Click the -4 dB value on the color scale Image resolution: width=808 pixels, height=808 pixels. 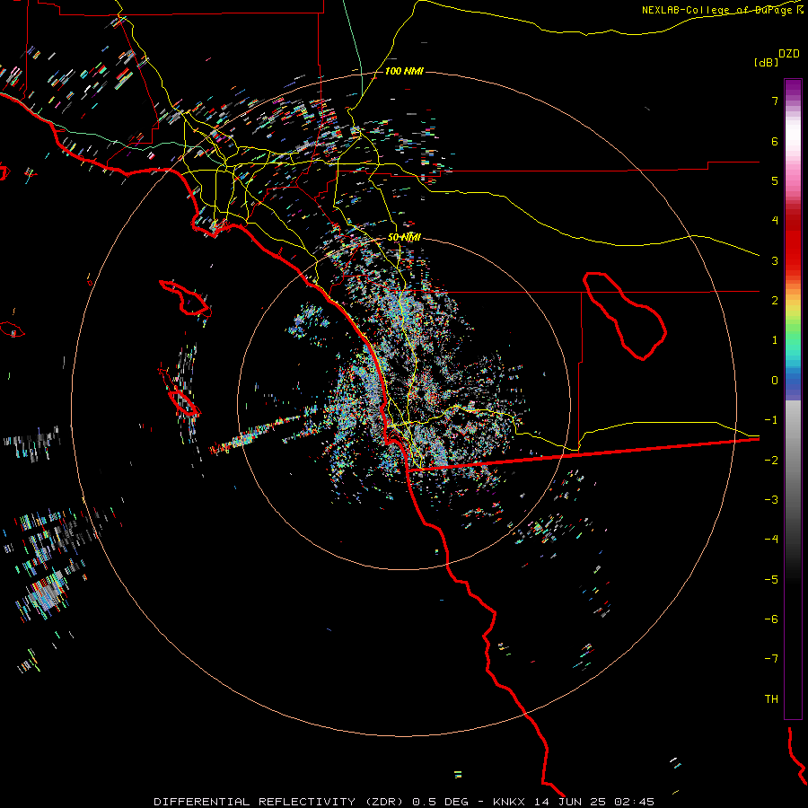click(771, 540)
